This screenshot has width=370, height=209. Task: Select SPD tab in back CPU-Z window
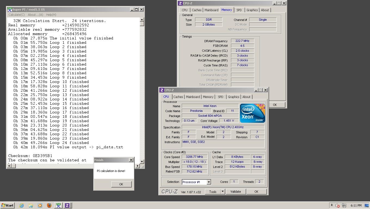[x=239, y=10]
